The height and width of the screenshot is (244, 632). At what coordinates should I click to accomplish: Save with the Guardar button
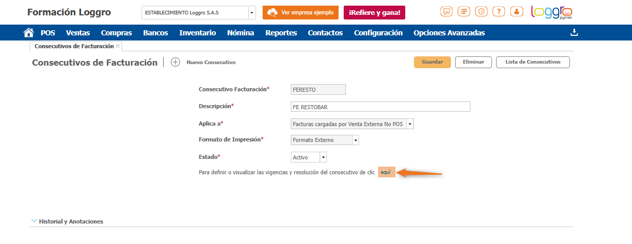[x=432, y=62]
